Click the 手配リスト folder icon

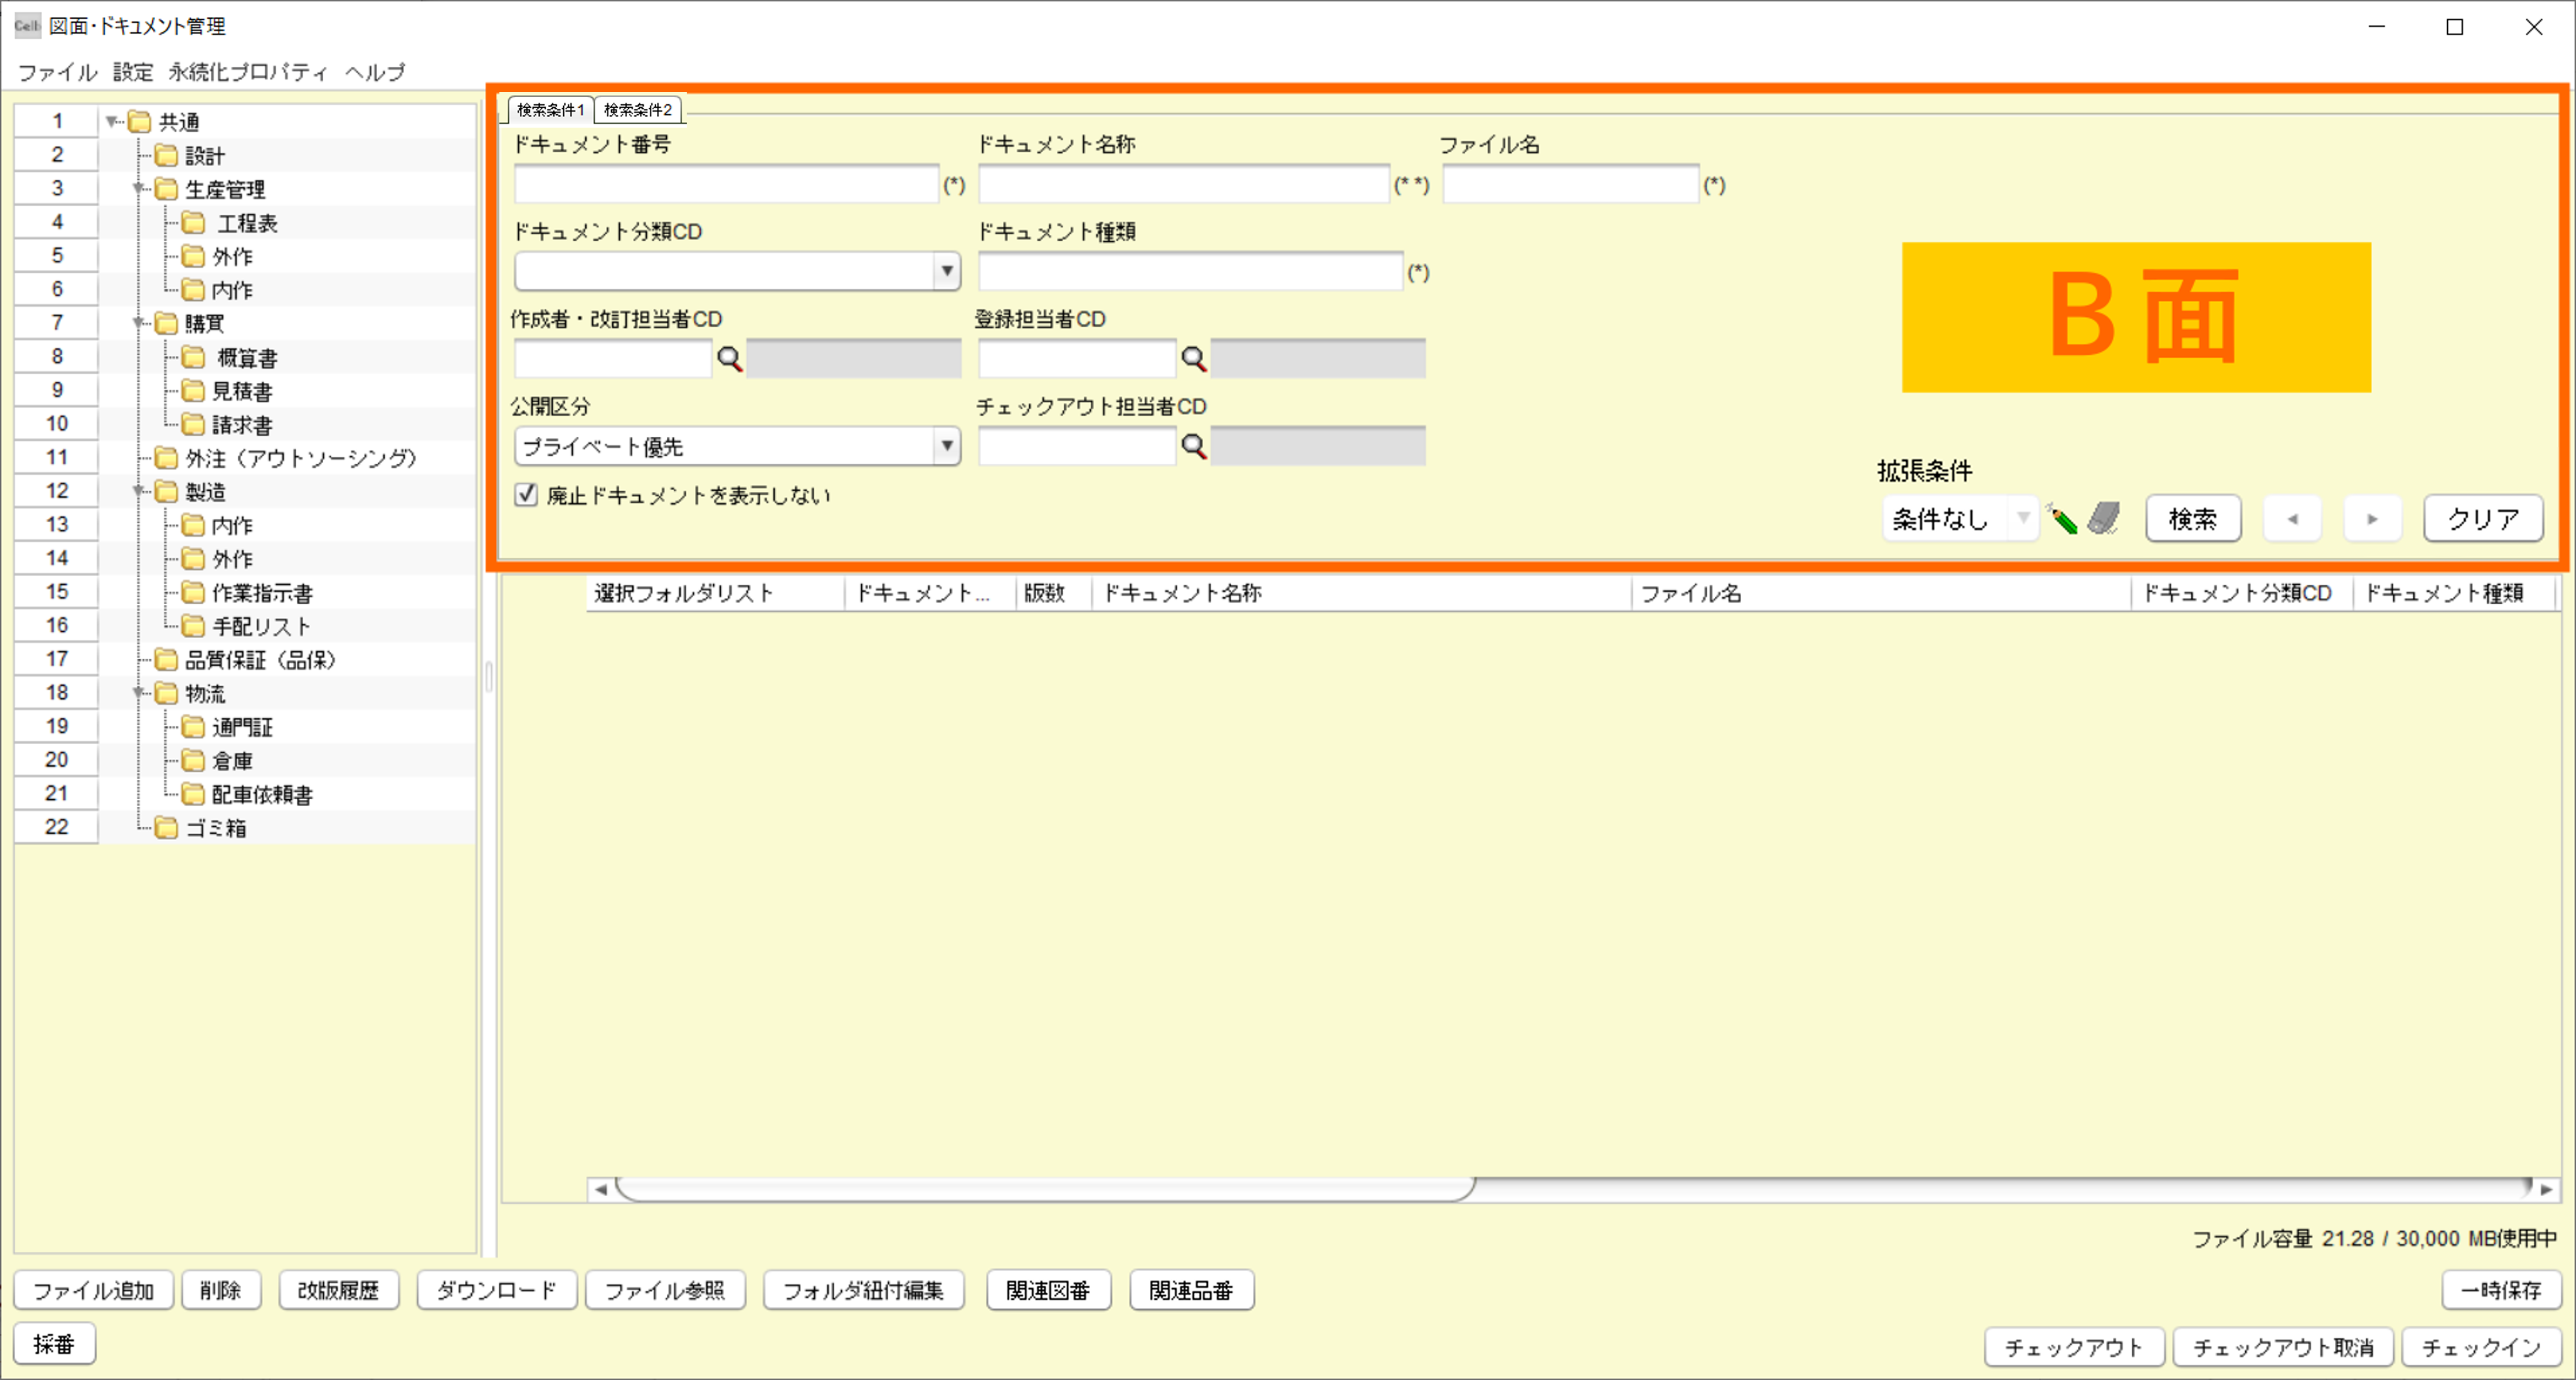(x=194, y=626)
